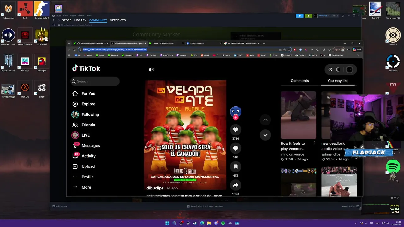Viewport: 404px width, 227px height.
Task: Open Messages with 14 badge
Action: pyautogui.click(x=86, y=146)
